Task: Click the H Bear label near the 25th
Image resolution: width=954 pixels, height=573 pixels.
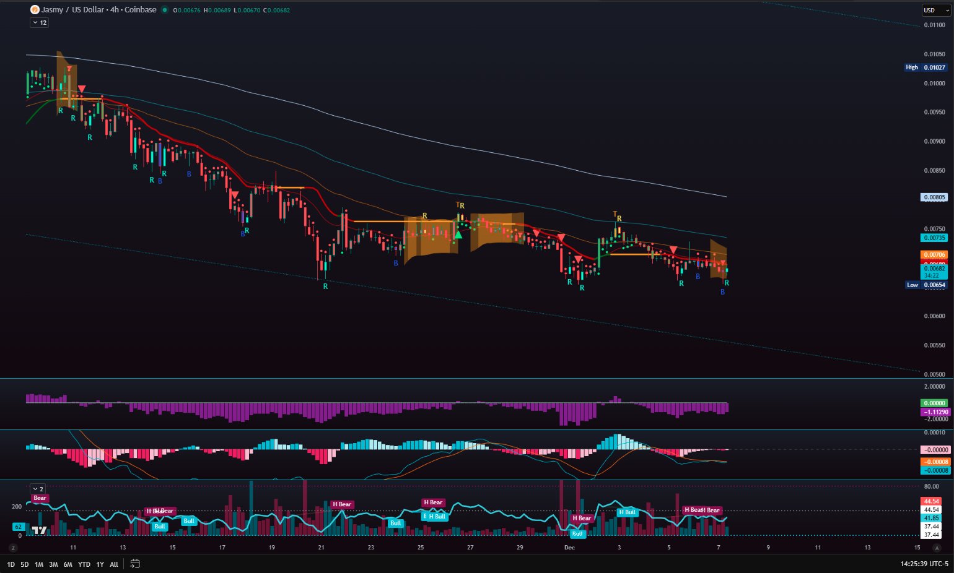Action: tap(434, 502)
